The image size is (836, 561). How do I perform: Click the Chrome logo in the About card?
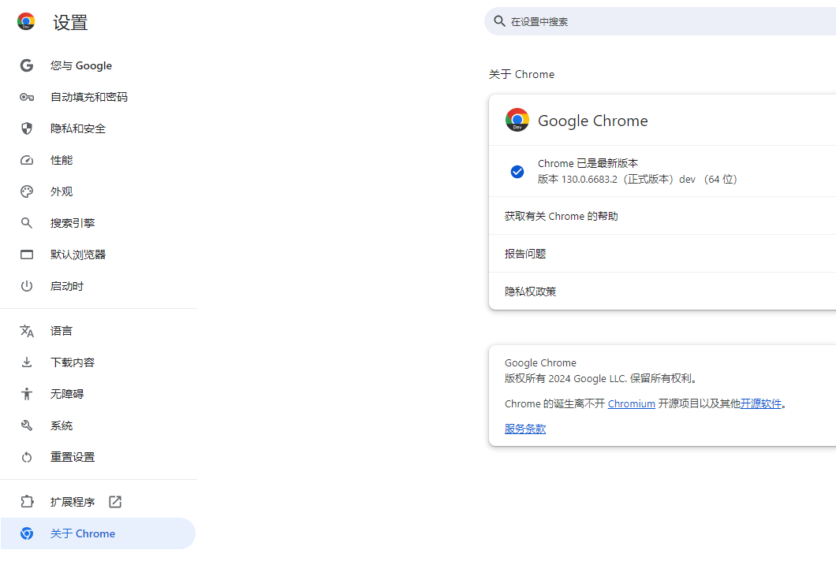517,120
